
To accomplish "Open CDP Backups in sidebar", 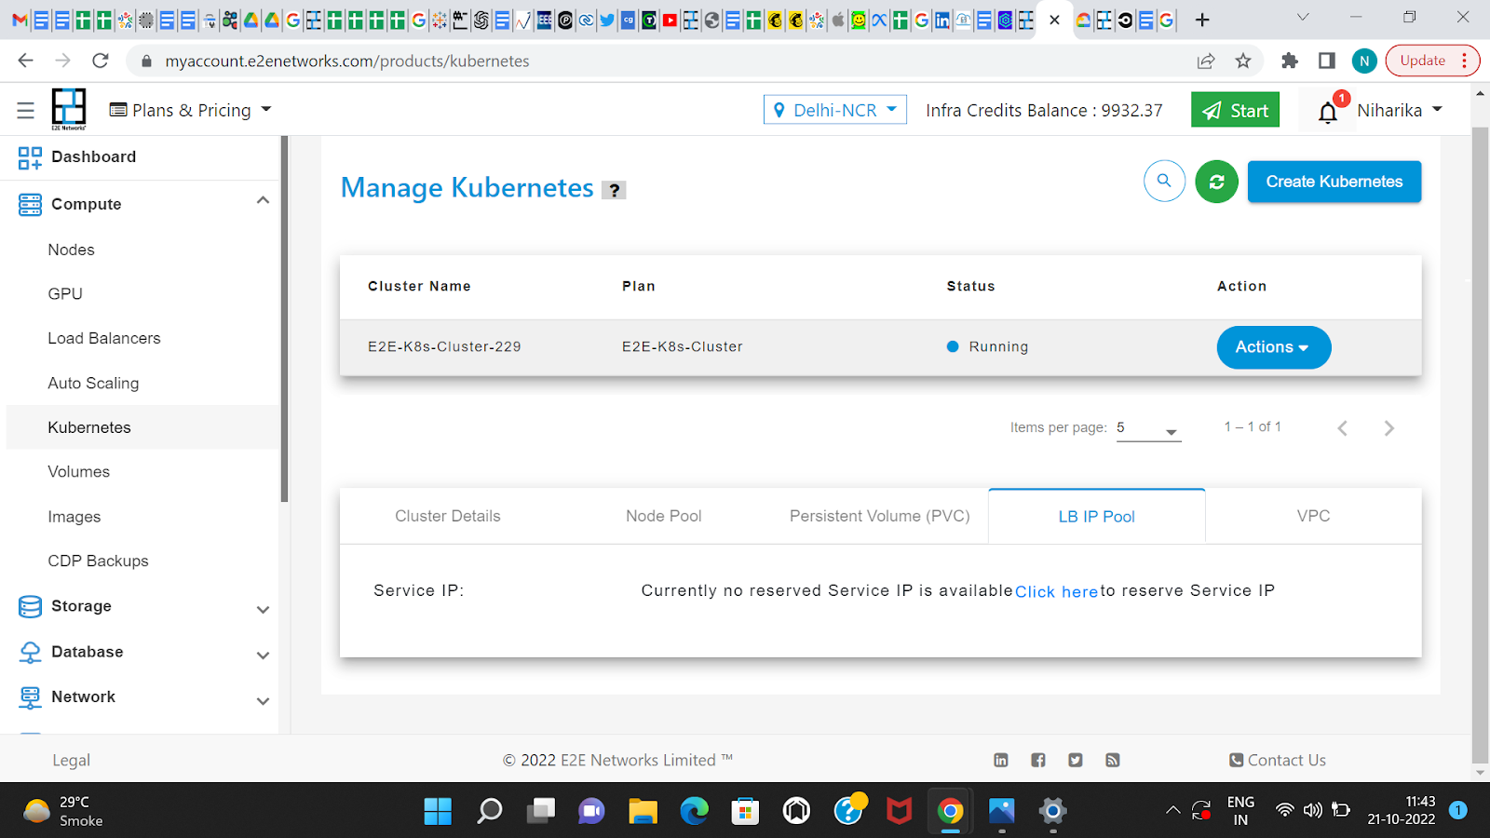I will click(x=98, y=561).
